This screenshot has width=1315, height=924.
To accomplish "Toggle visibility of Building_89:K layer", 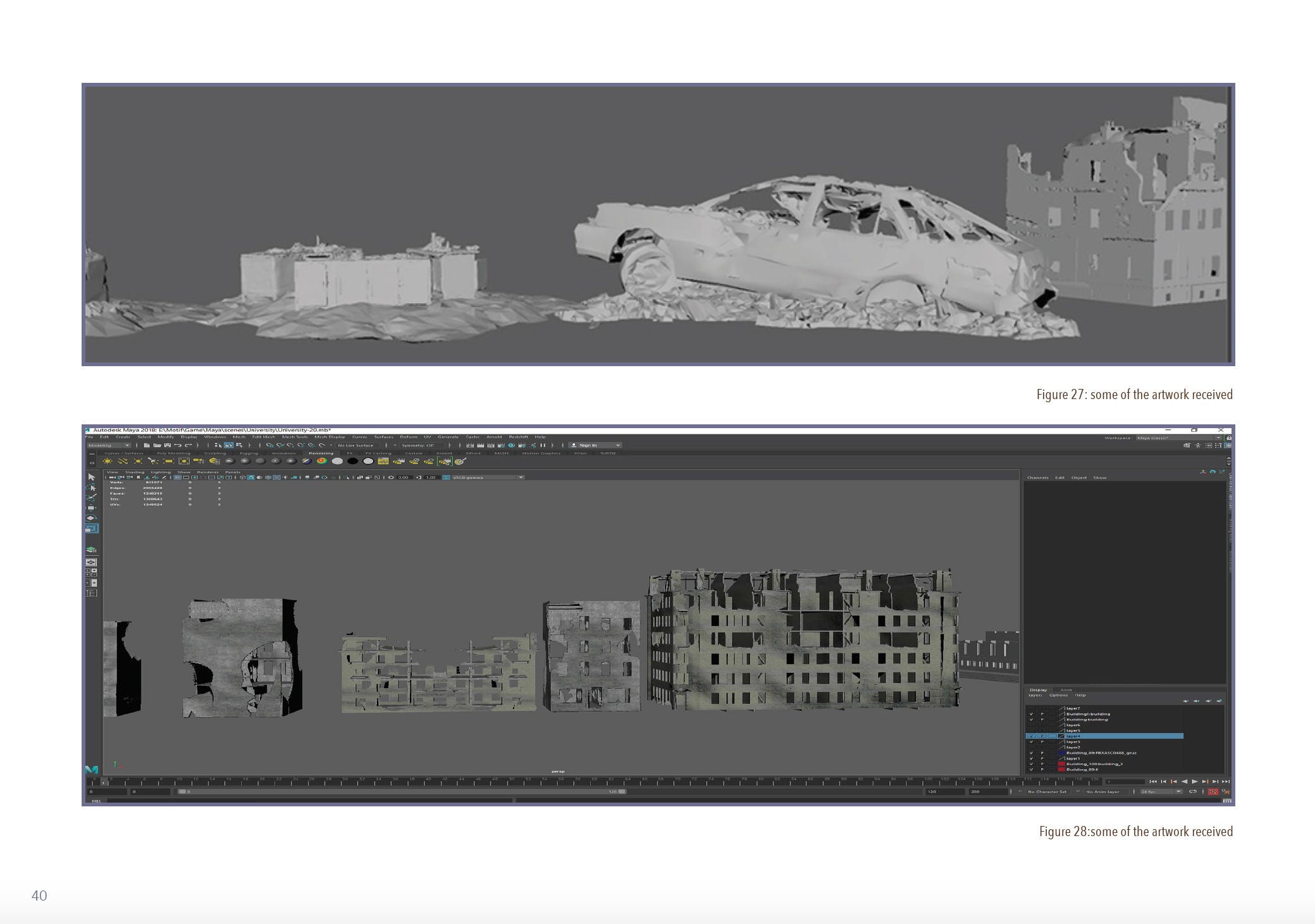I will [1031, 769].
